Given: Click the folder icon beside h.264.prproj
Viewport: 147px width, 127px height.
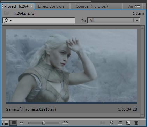Looking at the screenshot, I should (6, 13).
